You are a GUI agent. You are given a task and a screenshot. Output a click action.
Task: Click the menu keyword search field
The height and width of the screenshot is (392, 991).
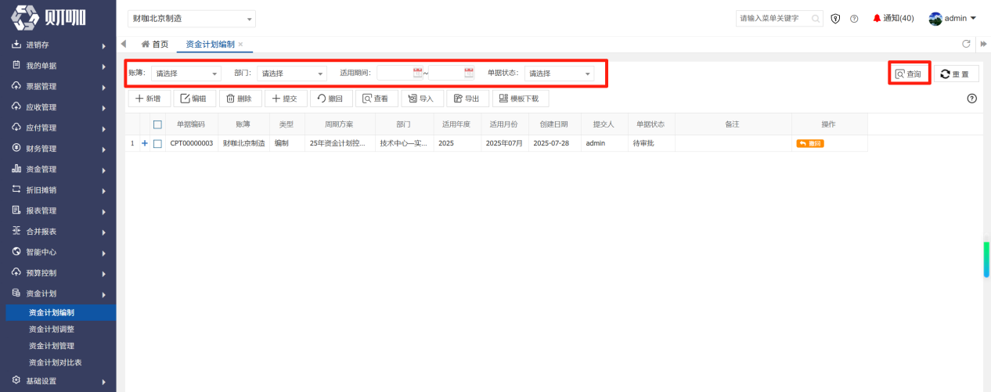coord(774,19)
